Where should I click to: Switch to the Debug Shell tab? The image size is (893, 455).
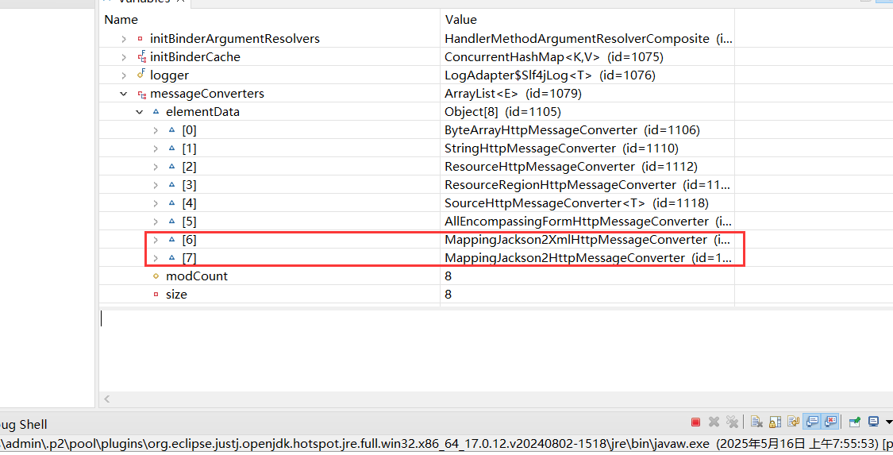tap(23, 424)
